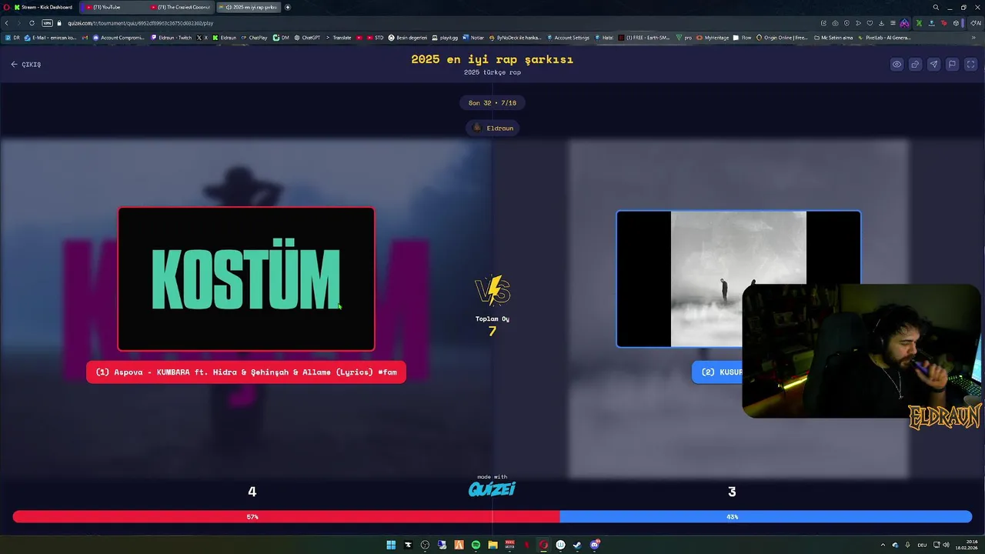Viewport: 985px width, 554px height.
Task: Click the microphone tray icon
Action: [x=908, y=545]
